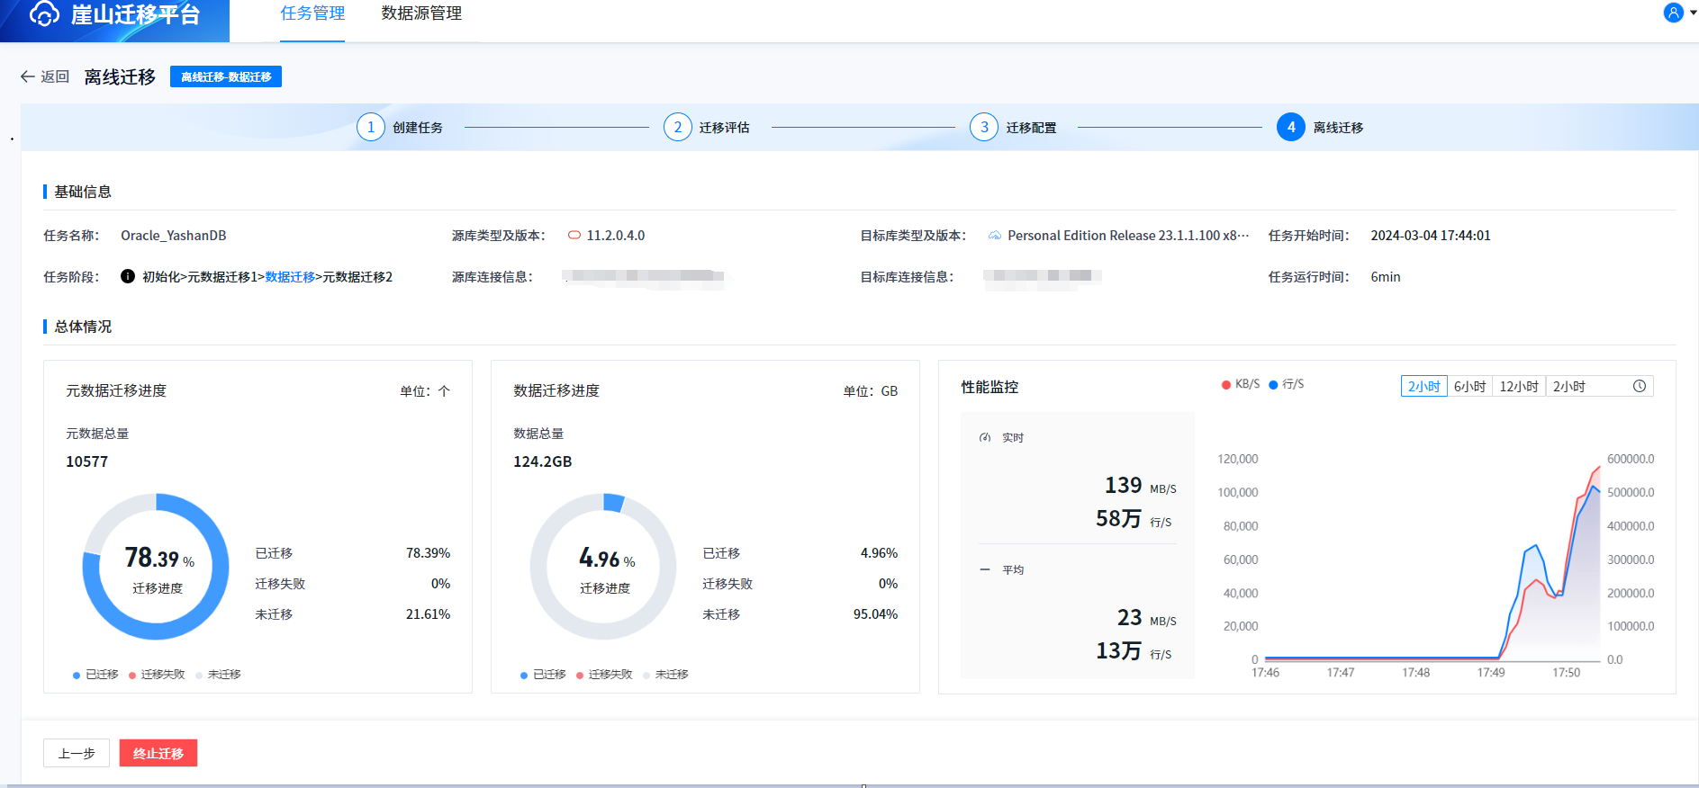Click the real-time 58万 行/S reading
Image resolution: width=1699 pixels, height=788 pixels.
(x=1134, y=519)
